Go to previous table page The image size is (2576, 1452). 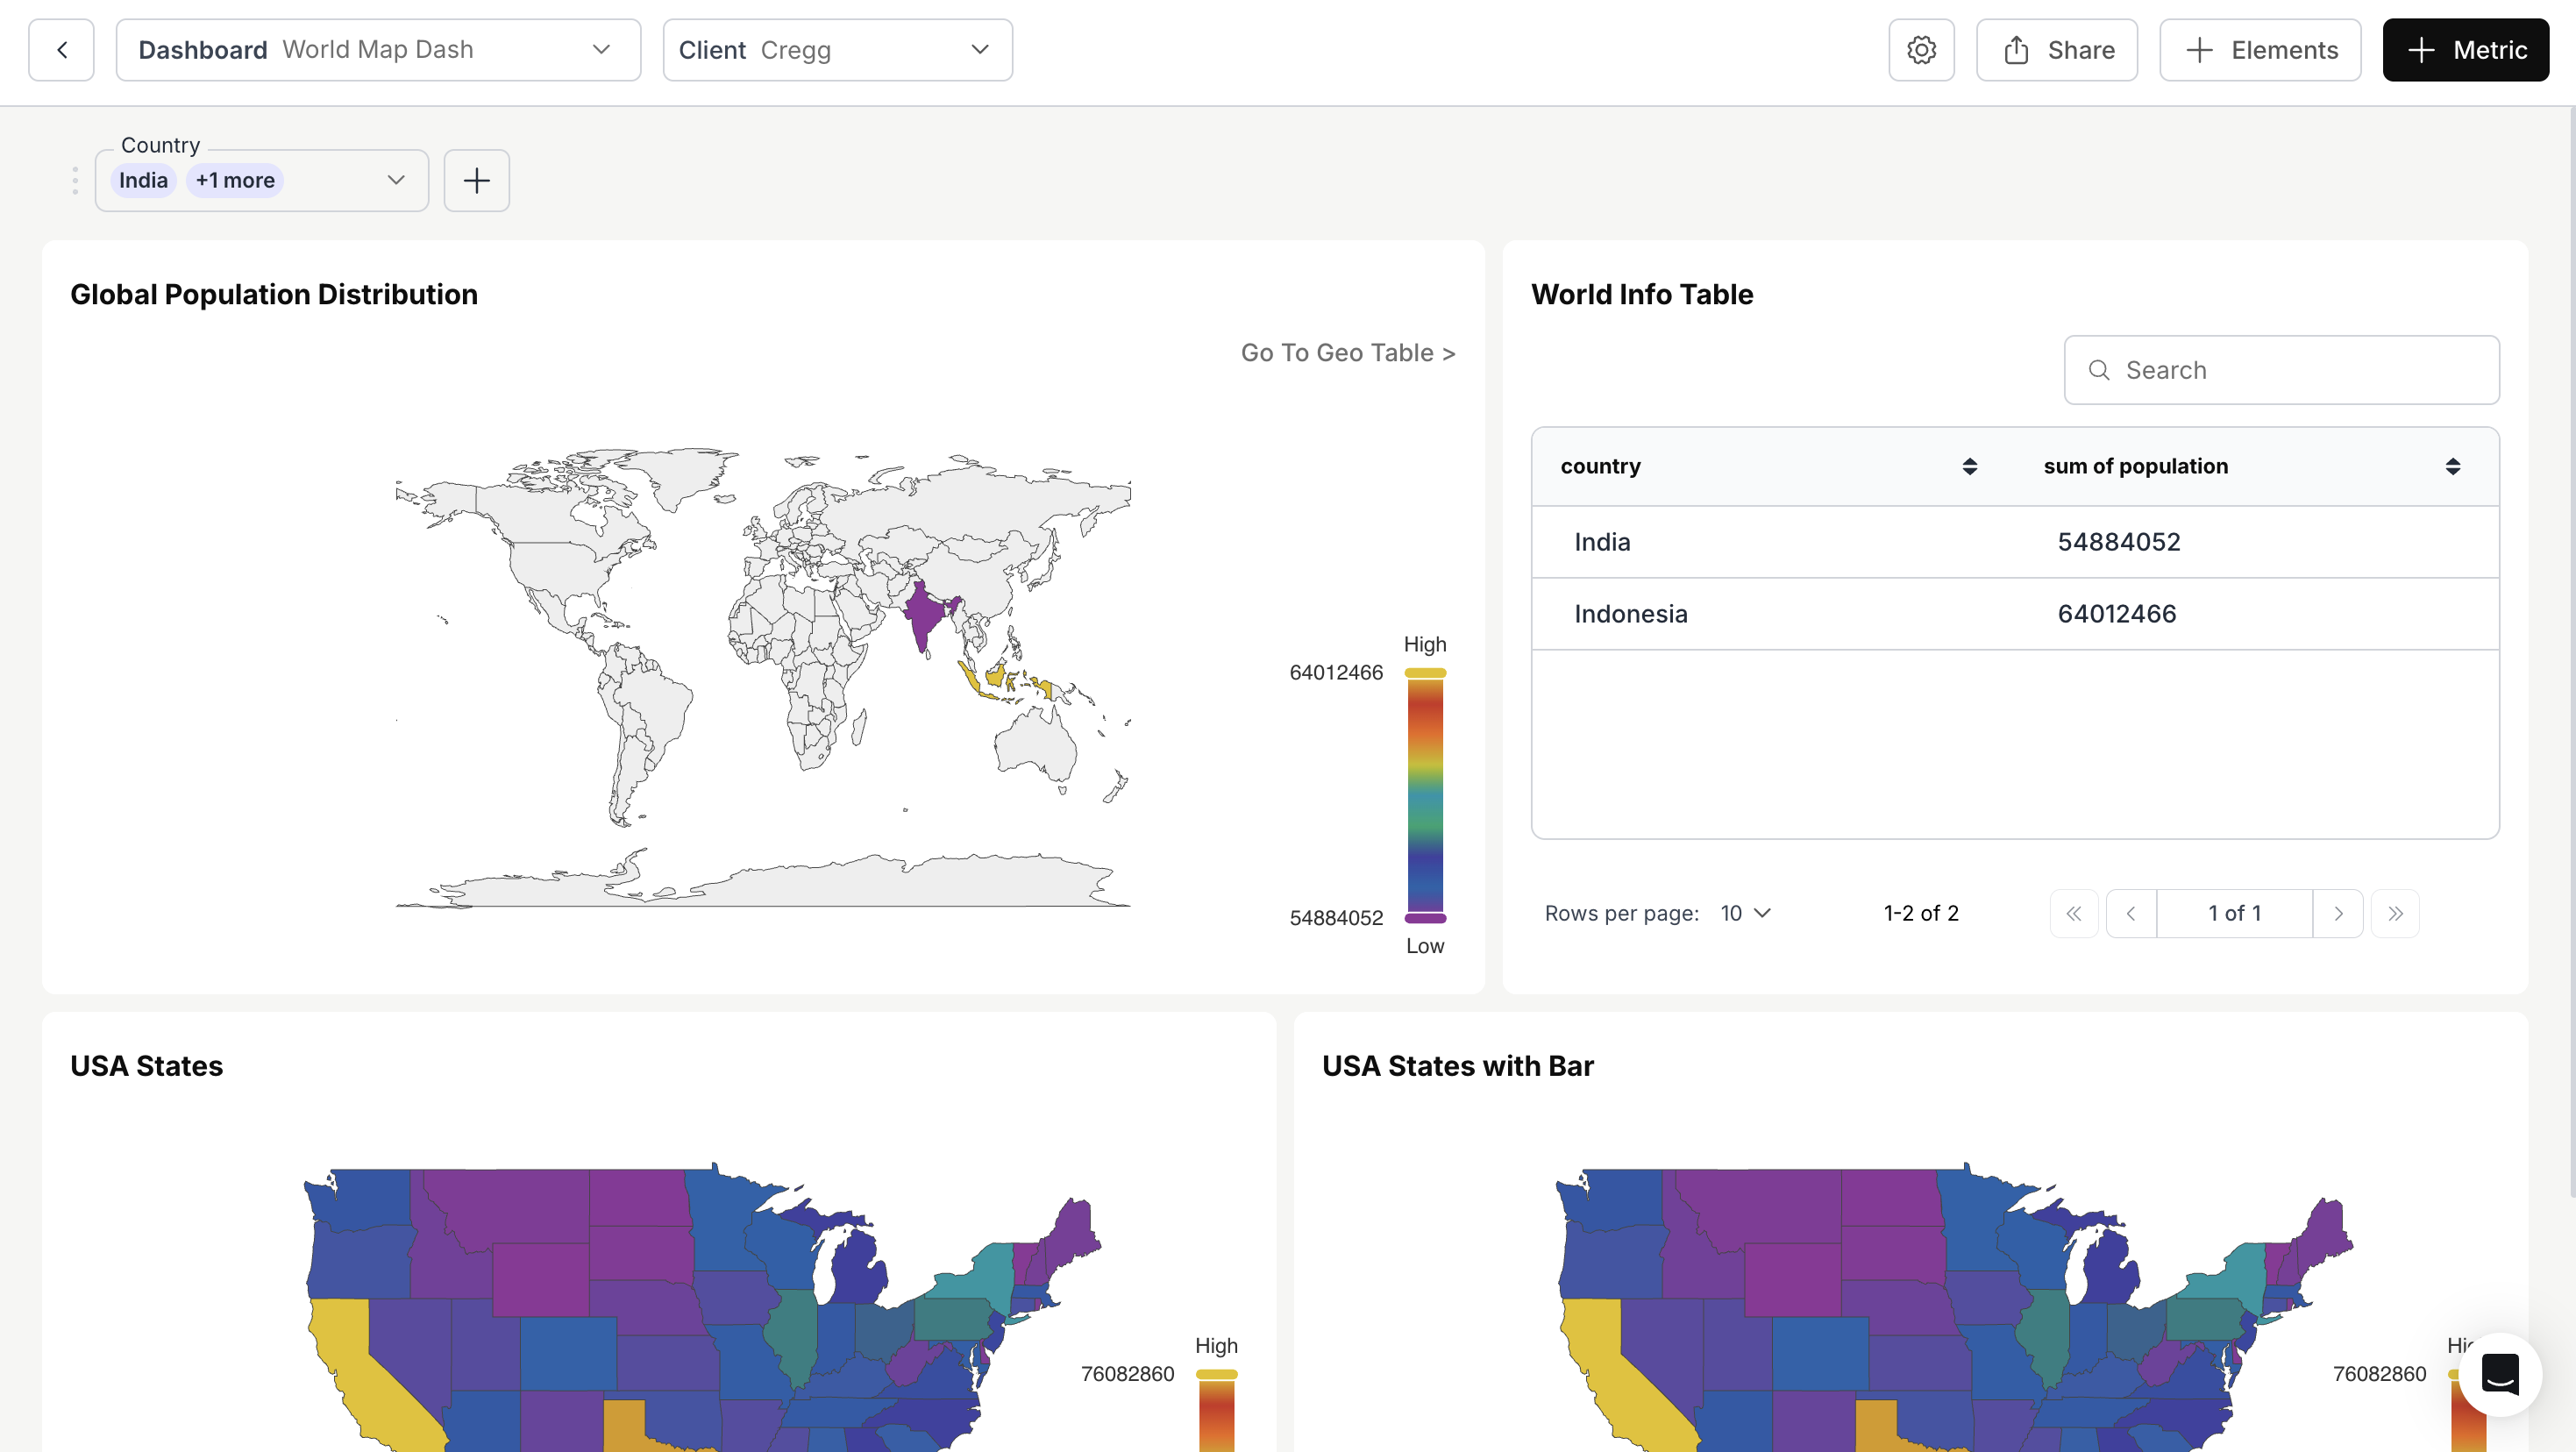pyautogui.click(x=2131, y=913)
